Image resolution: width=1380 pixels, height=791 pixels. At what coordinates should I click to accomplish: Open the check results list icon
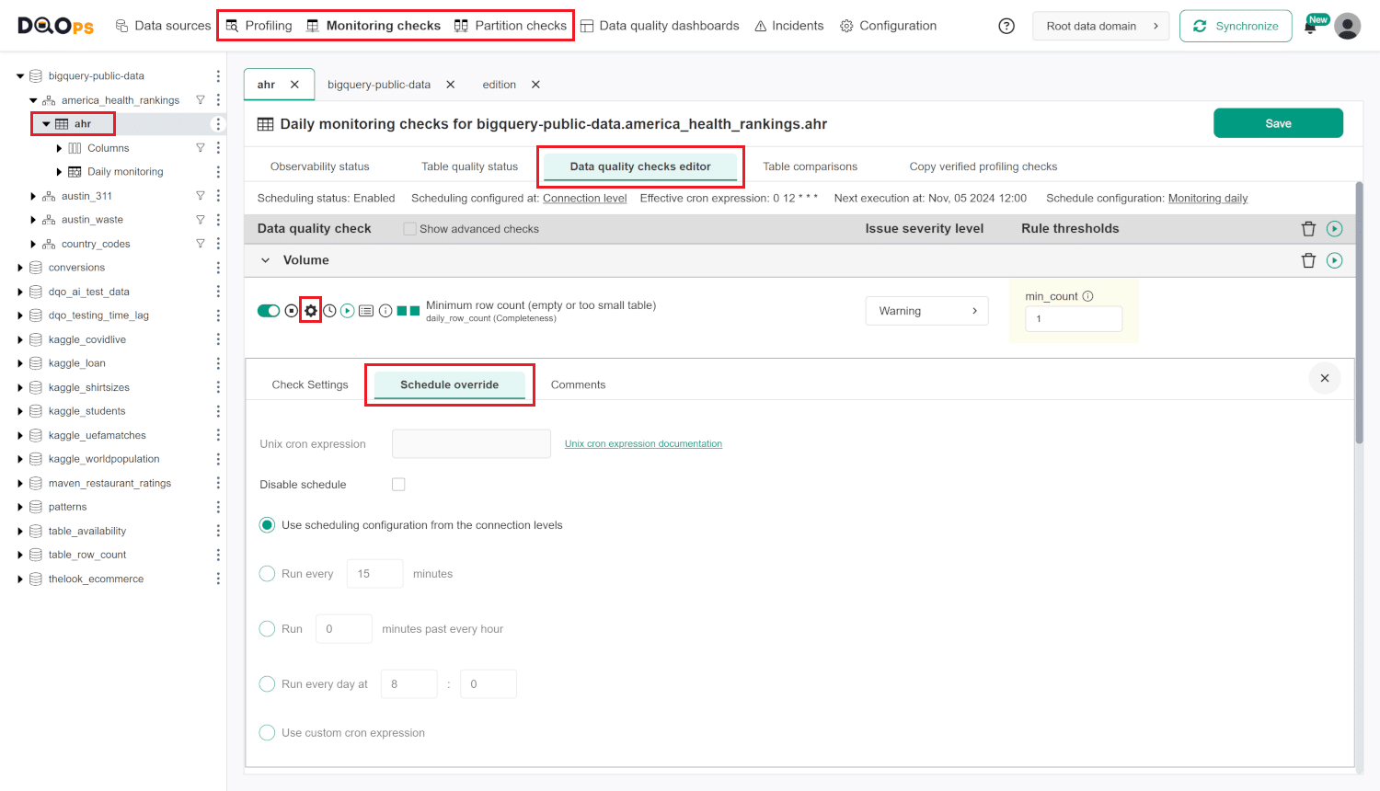[366, 311]
